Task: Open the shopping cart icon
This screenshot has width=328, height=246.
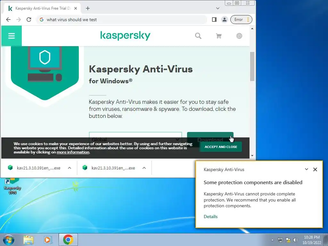Action: click(x=218, y=36)
